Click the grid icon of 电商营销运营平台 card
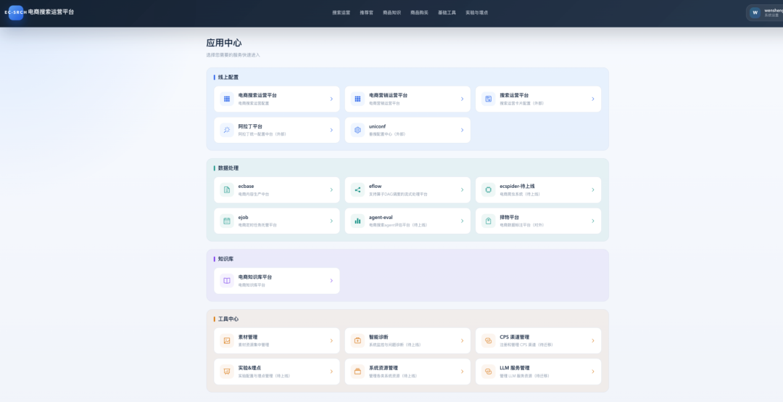 (357, 99)
